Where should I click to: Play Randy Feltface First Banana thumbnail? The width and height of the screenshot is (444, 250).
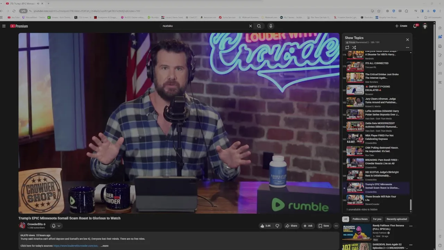(357, 232)
